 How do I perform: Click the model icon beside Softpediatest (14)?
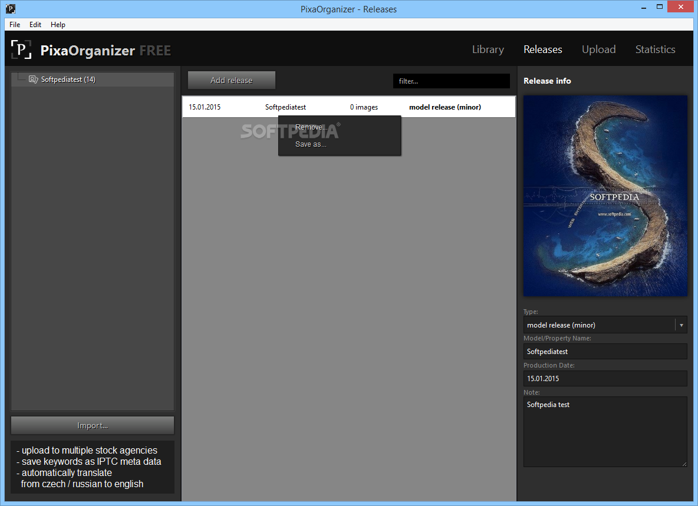(33, 79)
